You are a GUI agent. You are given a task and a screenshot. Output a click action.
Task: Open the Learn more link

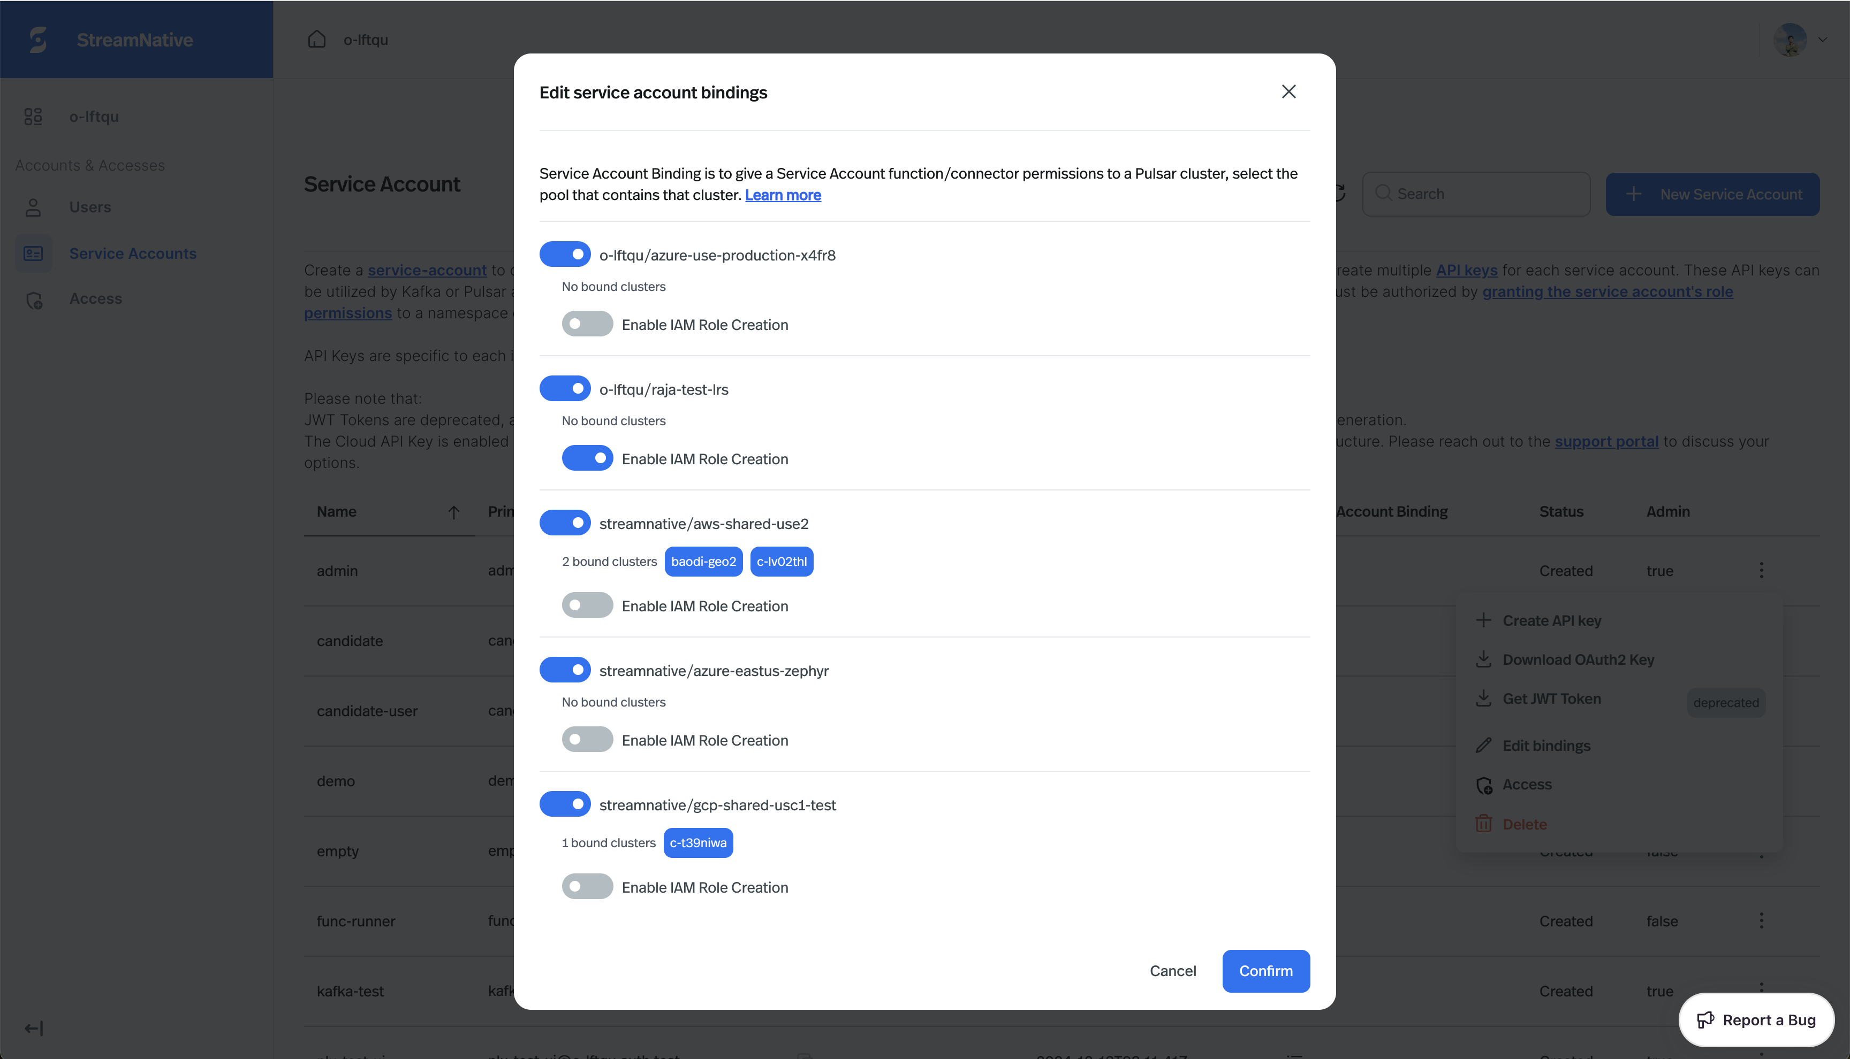coord(783,195)
